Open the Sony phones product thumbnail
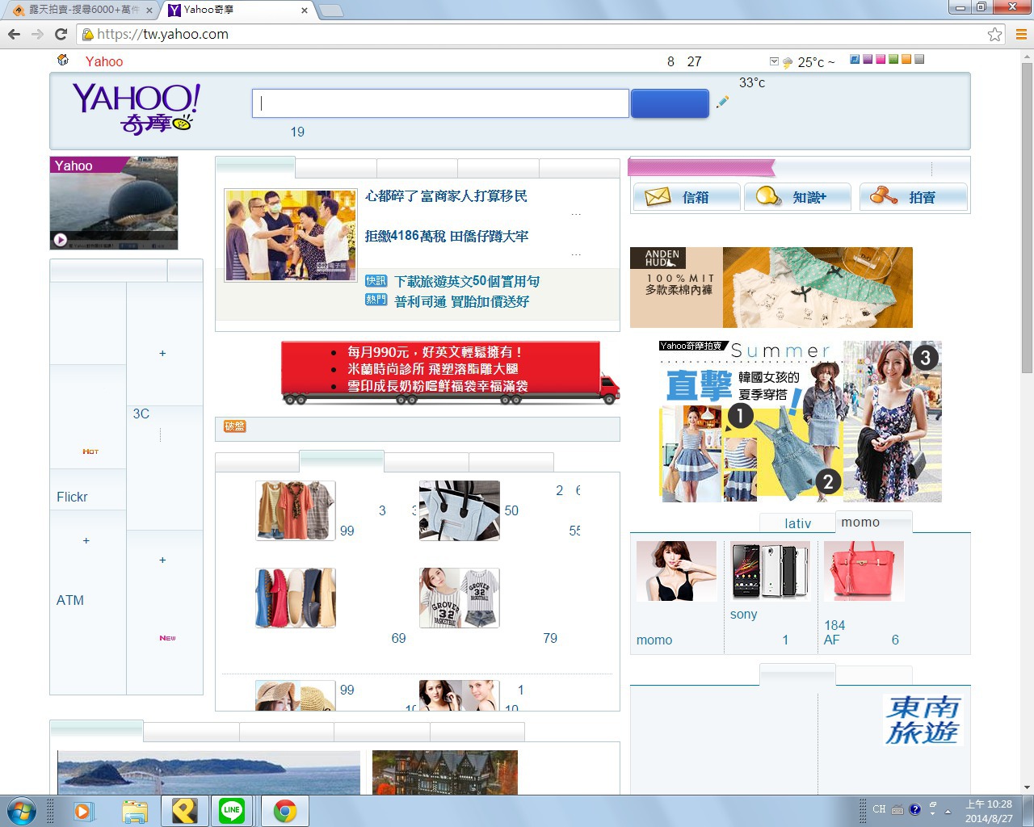Screen dimensions: 1034x827 (770, 571)
